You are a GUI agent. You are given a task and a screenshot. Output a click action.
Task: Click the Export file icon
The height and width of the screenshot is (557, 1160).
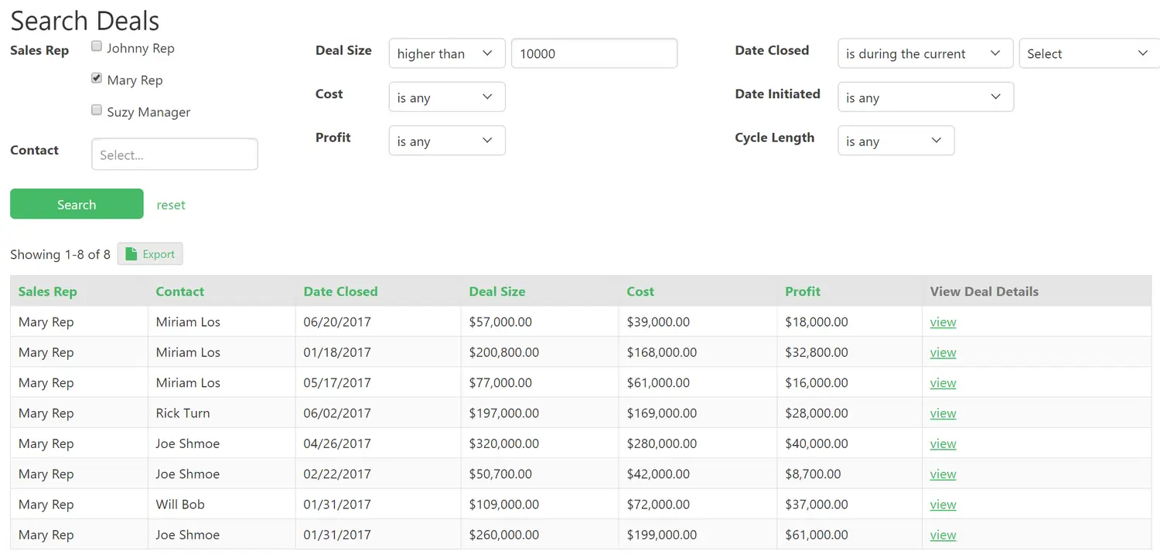[133, 253]
